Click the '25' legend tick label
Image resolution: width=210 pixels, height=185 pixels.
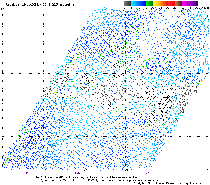[160, 8]
